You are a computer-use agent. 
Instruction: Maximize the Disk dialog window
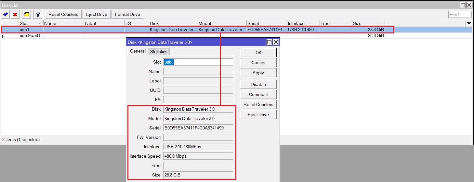[x=269, y=42]
